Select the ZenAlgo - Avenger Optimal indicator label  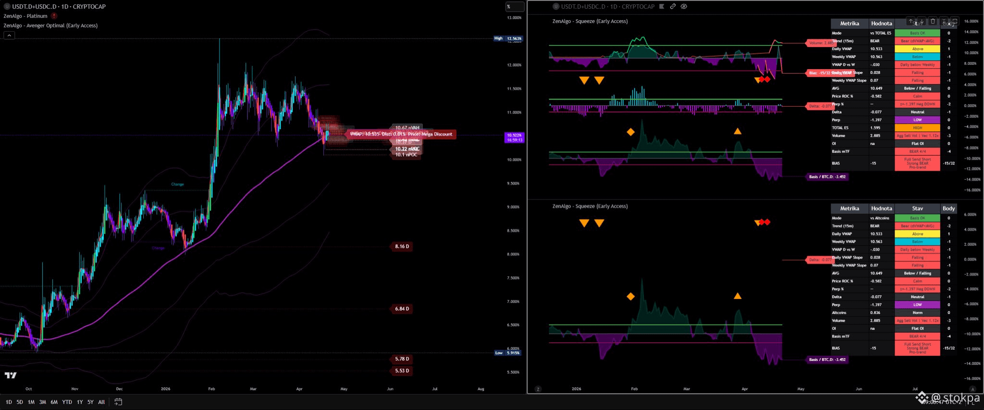50,25
